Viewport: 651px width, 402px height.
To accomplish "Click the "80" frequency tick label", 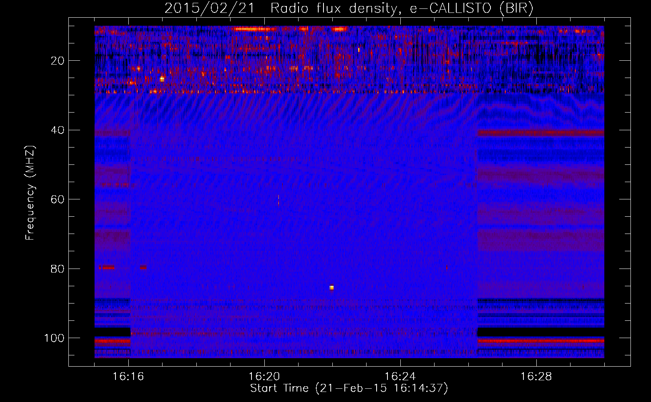I will coord(58,269).
